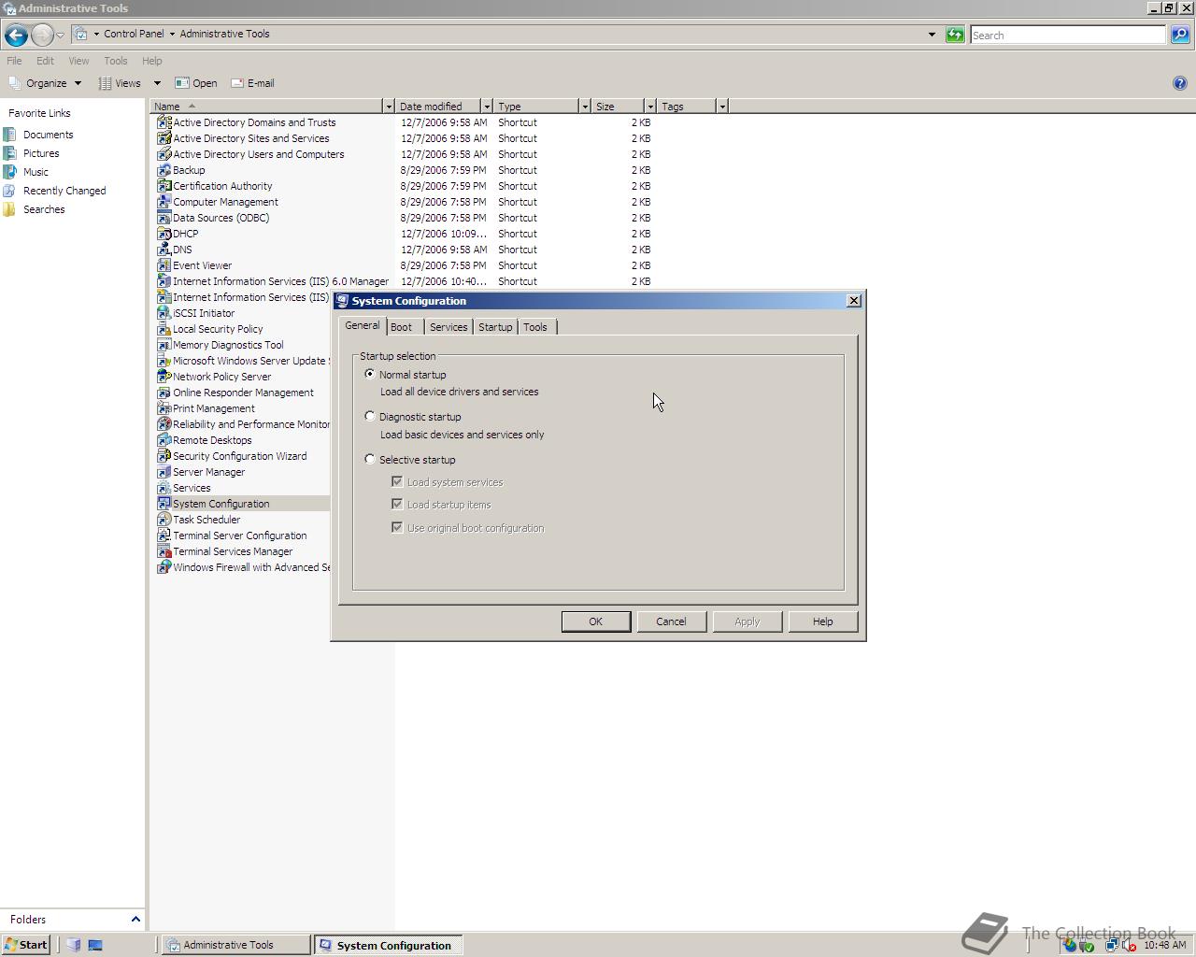Click taskbar clock showing 10:48 AM

coord(1165,945)
